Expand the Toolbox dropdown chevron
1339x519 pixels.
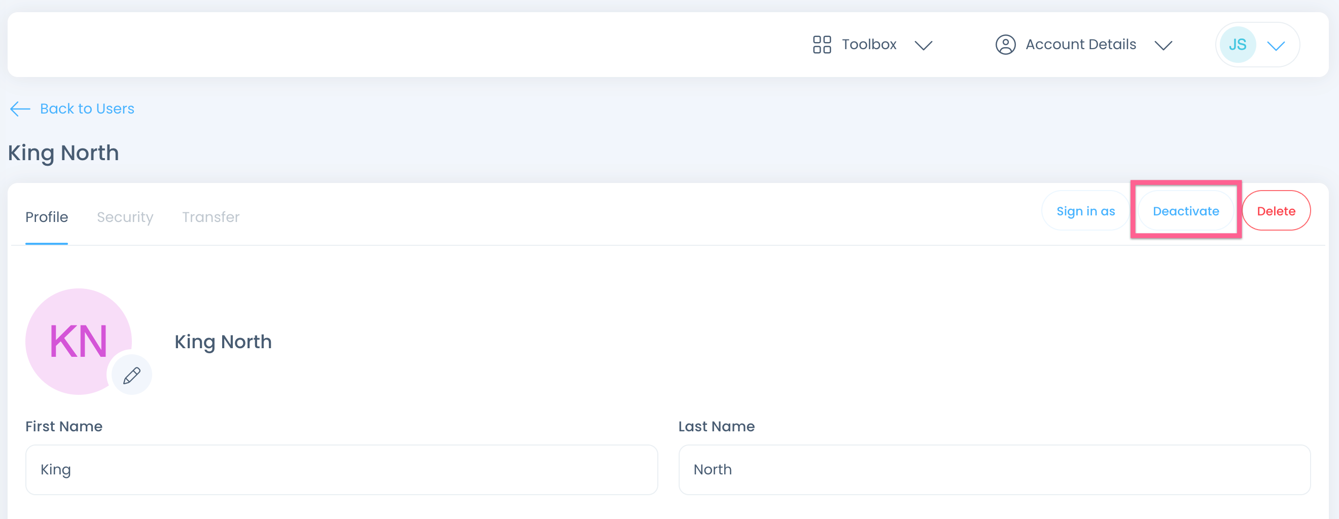pyautogui.click(x=923, y=45)
